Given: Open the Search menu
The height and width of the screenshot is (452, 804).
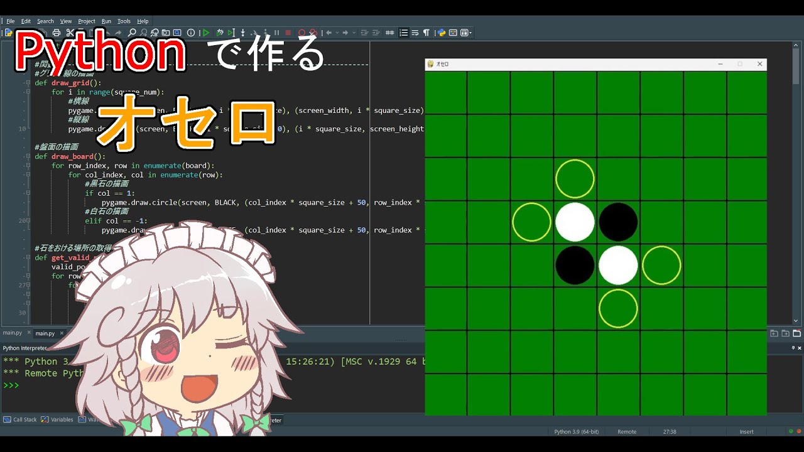Looking at the screenshot, I should 45,21.
